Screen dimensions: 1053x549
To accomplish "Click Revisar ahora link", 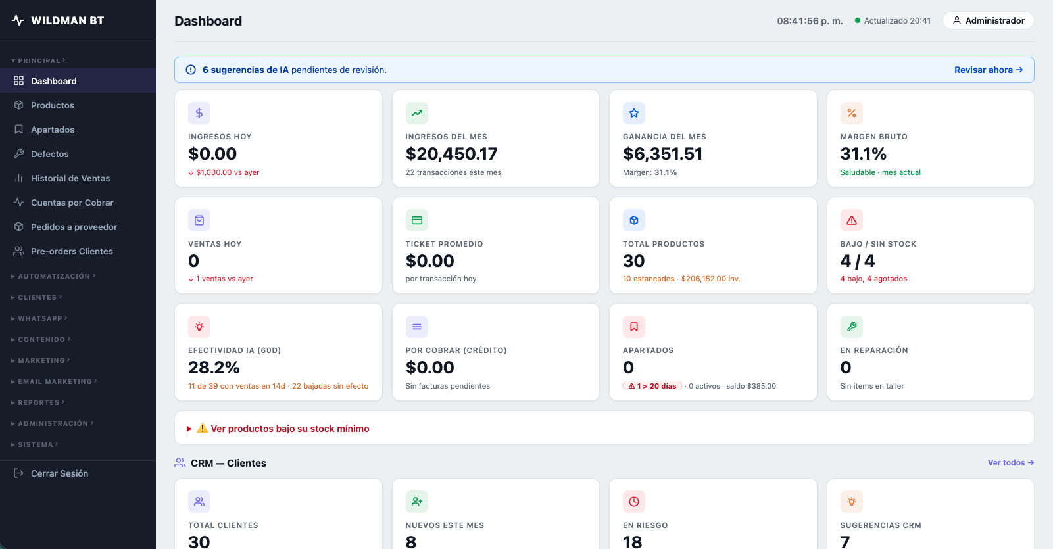I will (989, 70).
